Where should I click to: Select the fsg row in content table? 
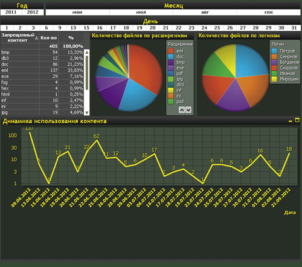point(42,82)
